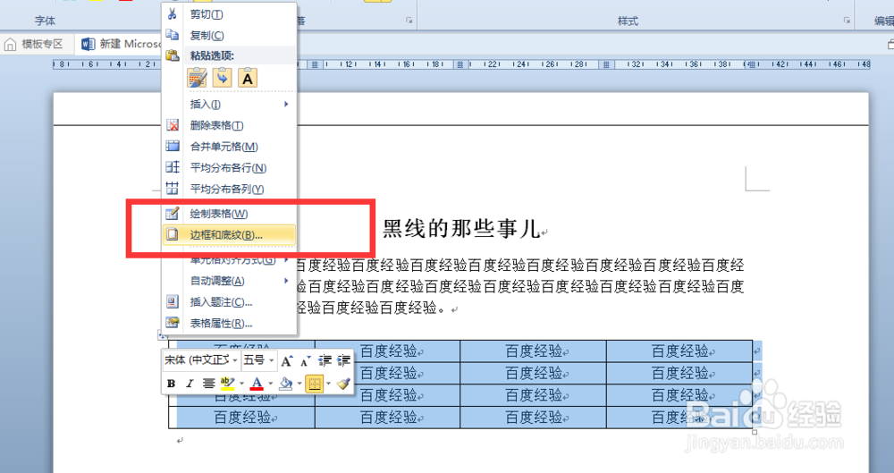Image resolution: width=894 pixels, height=473 pixels.
Task: Click Increase Indent icon in mini toolbar
Action: point(343,360)
